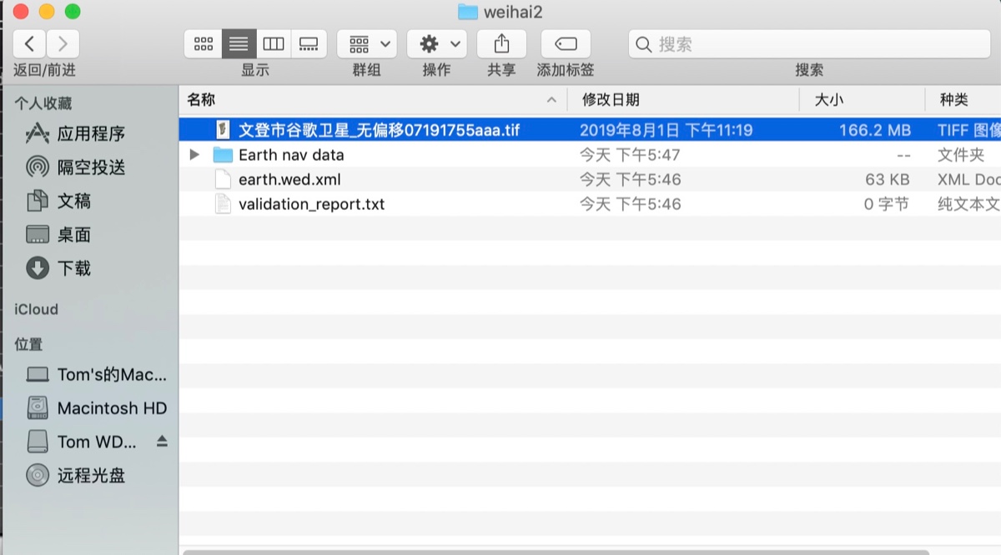The width and height of the screenshot is (1001, 555).
Task: Select the earth.wed.xml file
Action: tap(289, 180)
